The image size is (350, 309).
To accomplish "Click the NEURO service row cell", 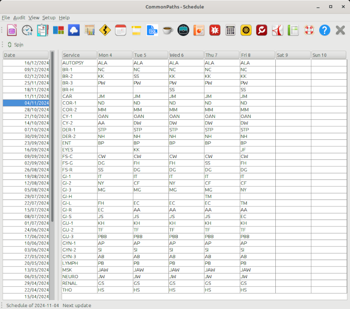I will point(79,276).
